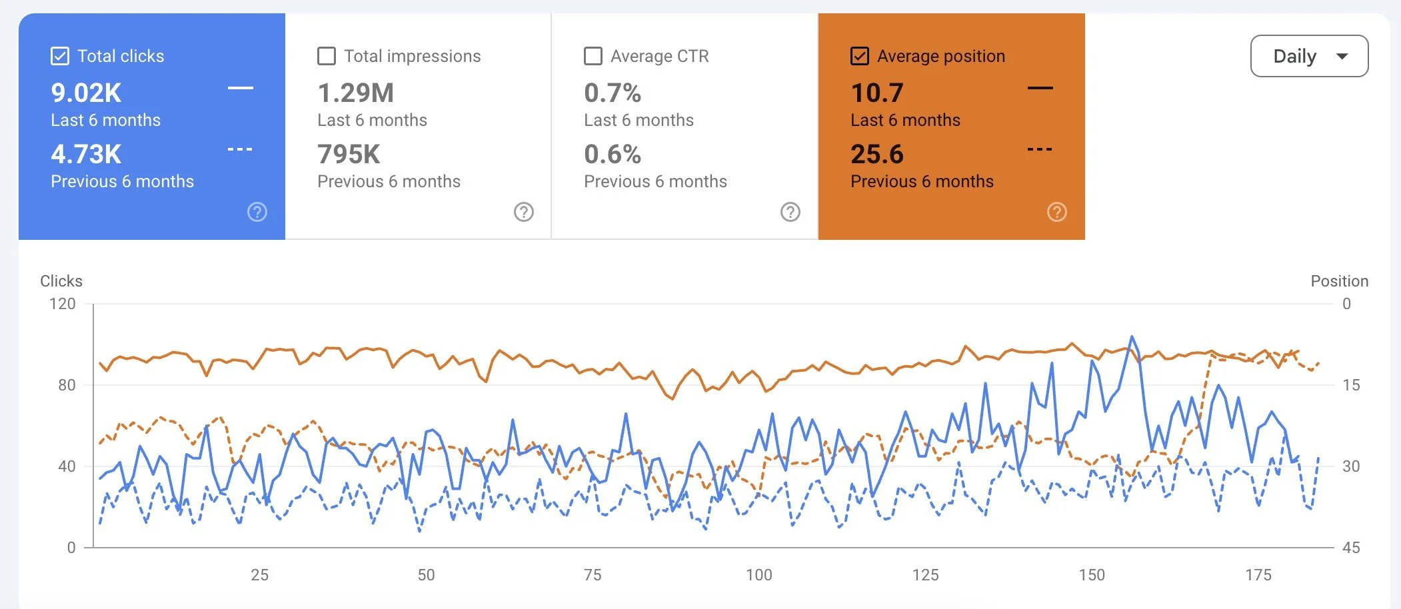This screenshot has width=1401, height=609.
Task: Uncheck the Average position checkbox
Action: pyautogui.click(x=860, y=56)
